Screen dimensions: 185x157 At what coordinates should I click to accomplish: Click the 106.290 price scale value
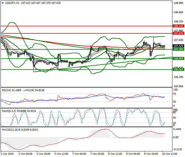point(178,77)
